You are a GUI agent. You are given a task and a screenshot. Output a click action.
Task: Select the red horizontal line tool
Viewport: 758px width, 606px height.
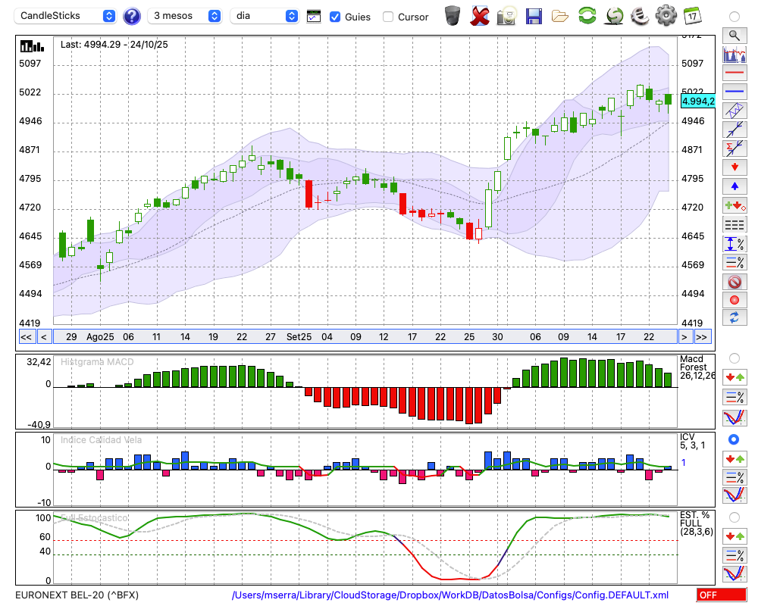click(734, 73)
